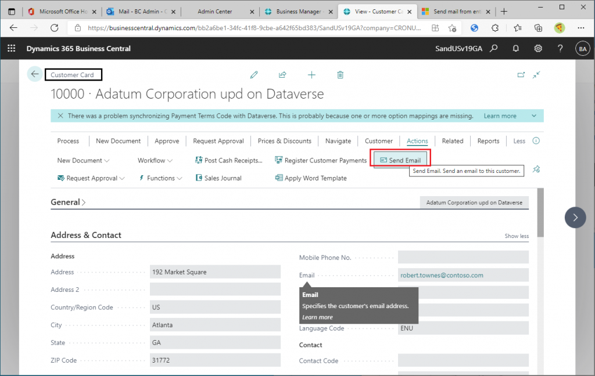Click the info icon beside Less

tap(536, 141)
